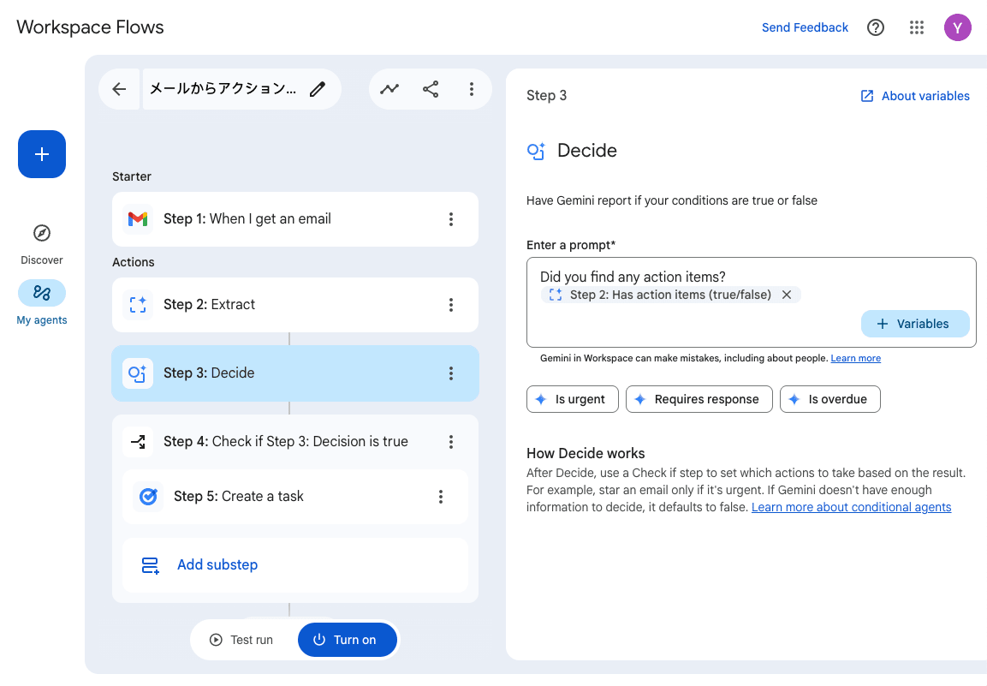Image resolution: width=987 pixels, height=686 pixels.
Task: Remove Step 2 variable chip with X
Action: [x=786, y=295]
